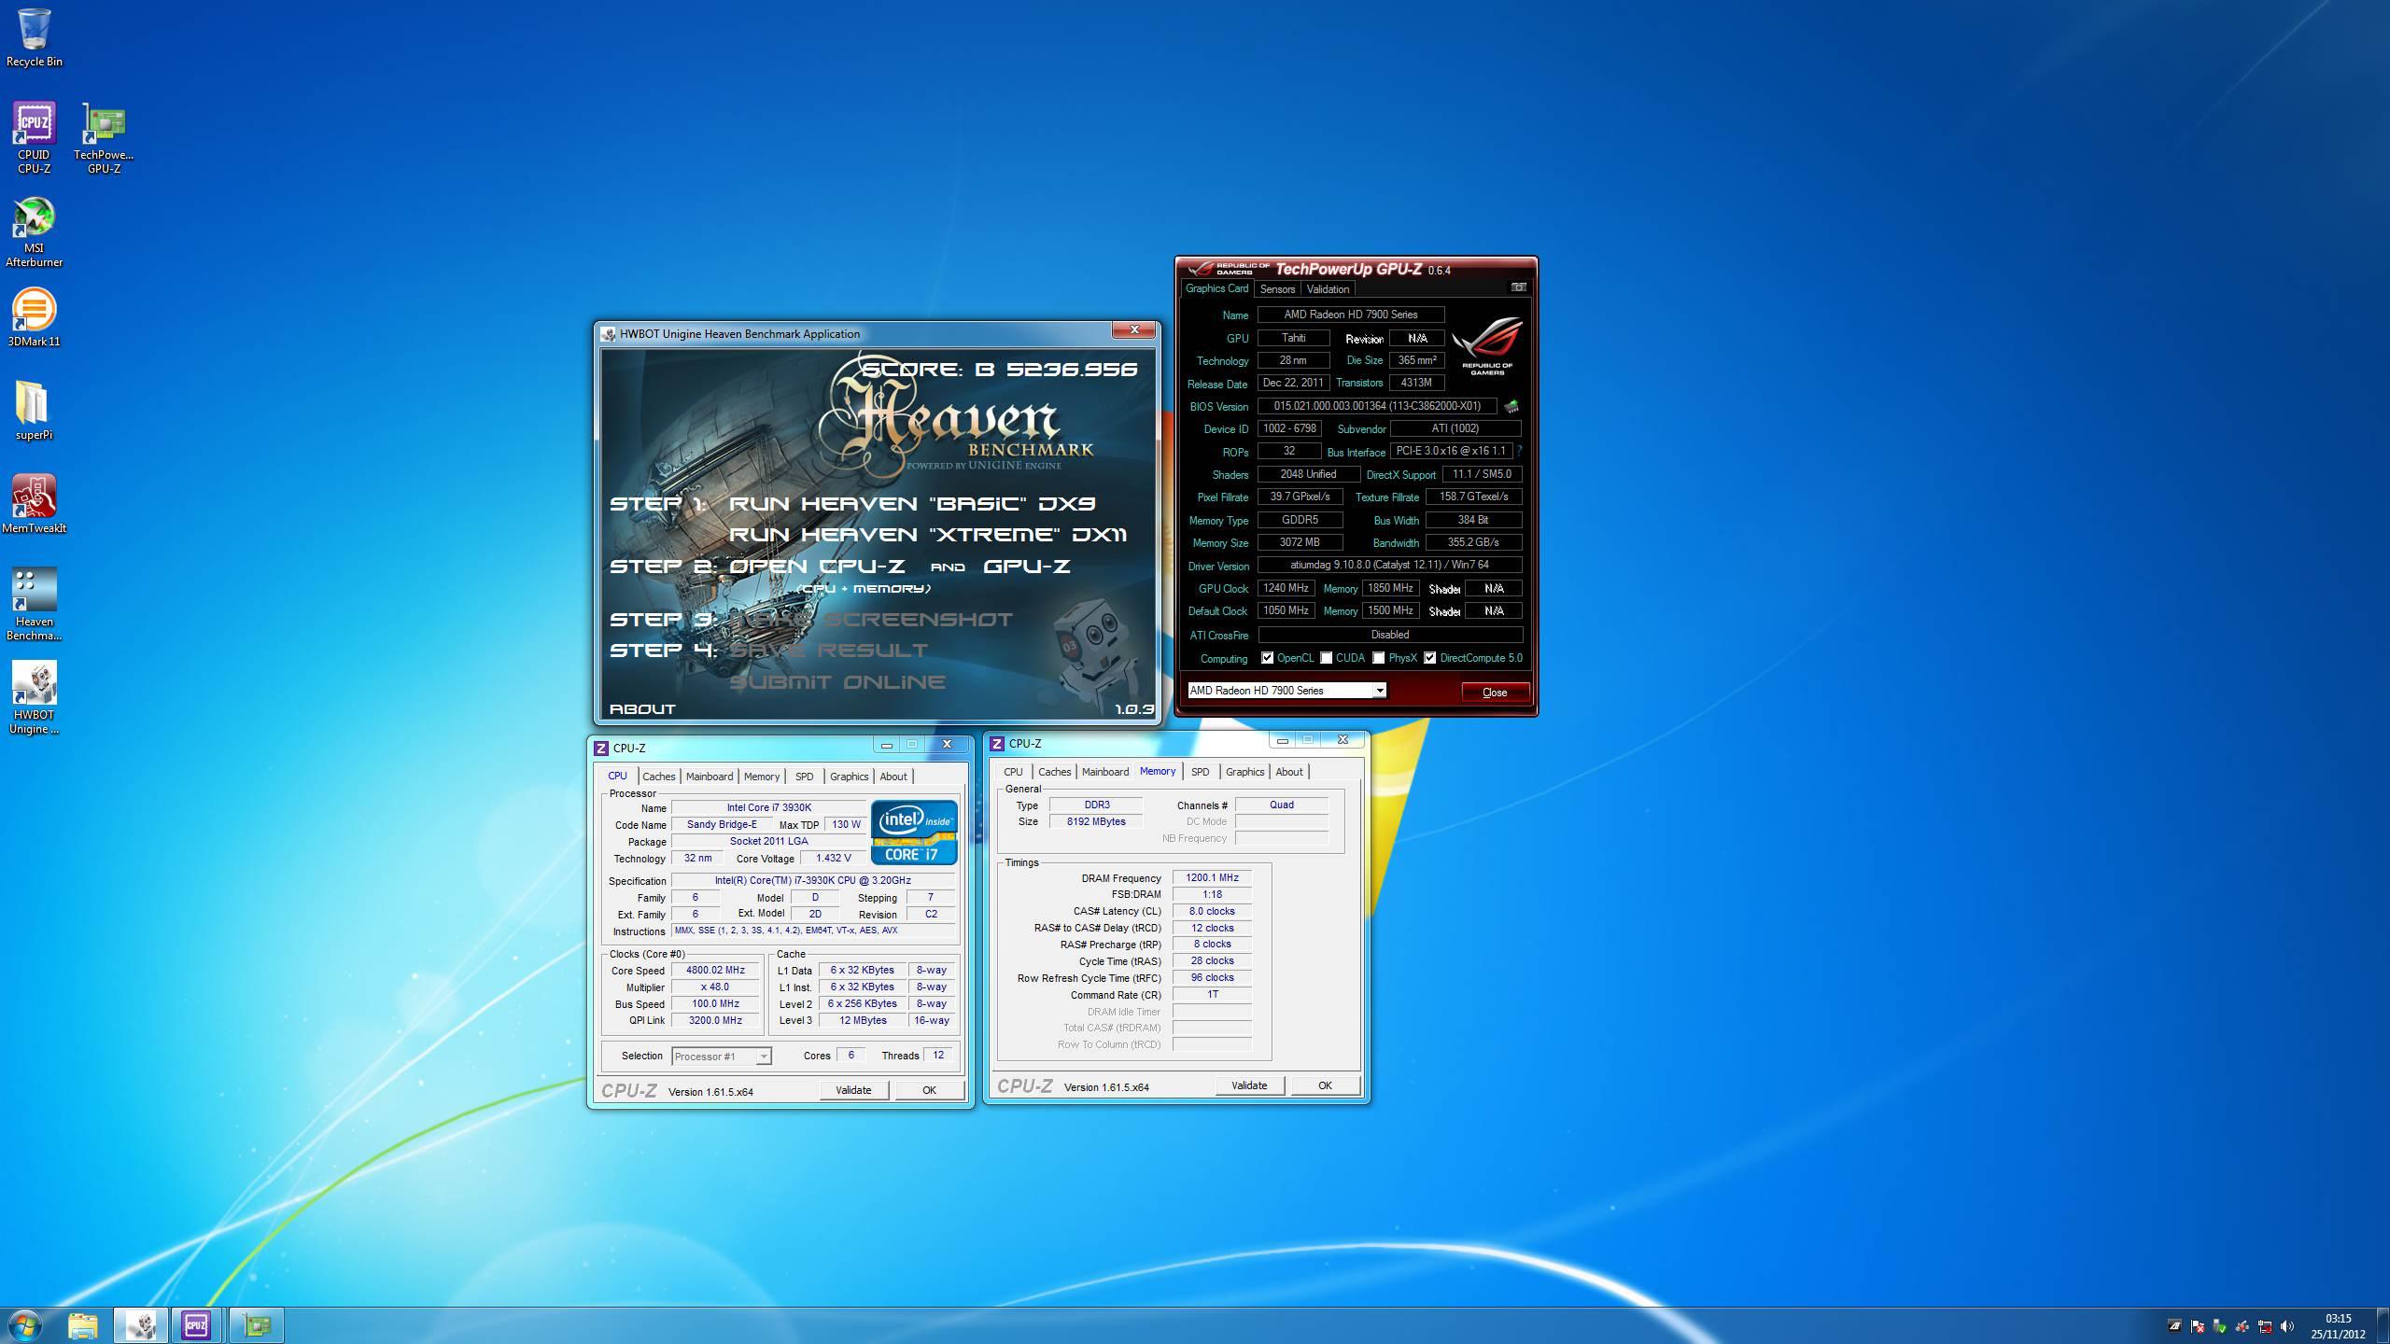This screenshot has width=2390, height=1344.
Task: Open the Mainboard tab in left CPU-Z
Action: (710, 777)
